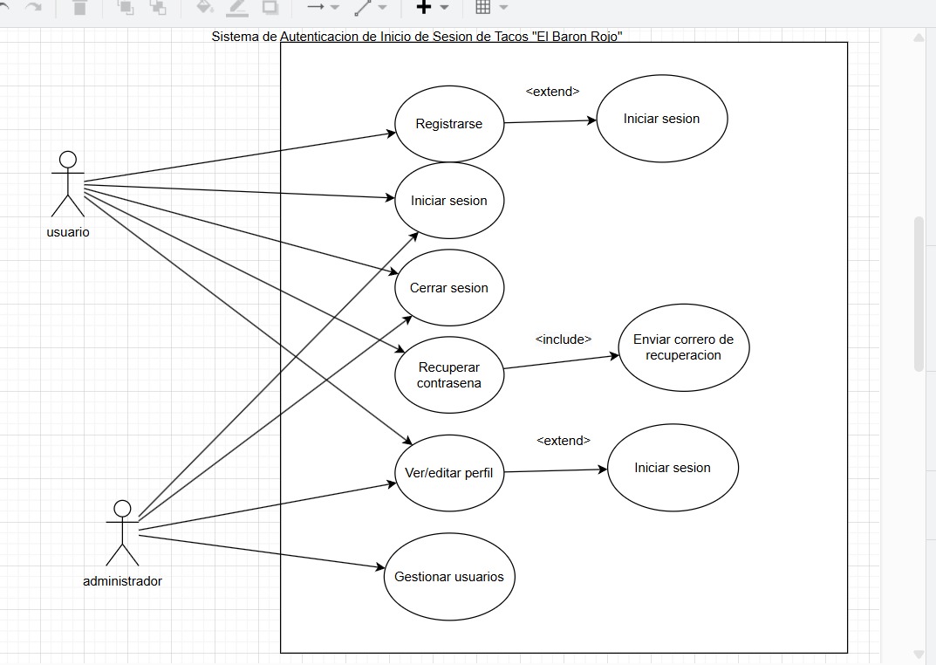Select the administrador actor figure
Viewport: 936px width, 665px height.
122,532
